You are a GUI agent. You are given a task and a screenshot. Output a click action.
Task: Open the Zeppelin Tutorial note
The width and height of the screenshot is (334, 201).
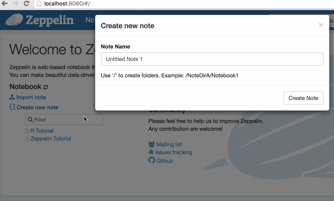pyautogui.click(x=51, y=139)
